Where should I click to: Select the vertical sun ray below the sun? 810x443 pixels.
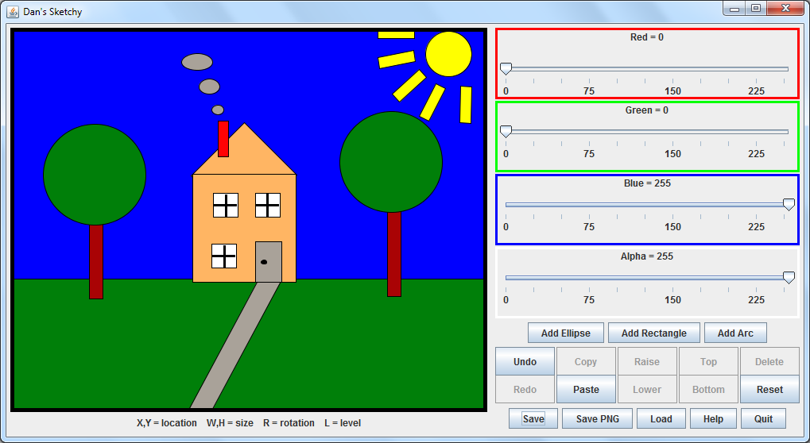point(466,105)
